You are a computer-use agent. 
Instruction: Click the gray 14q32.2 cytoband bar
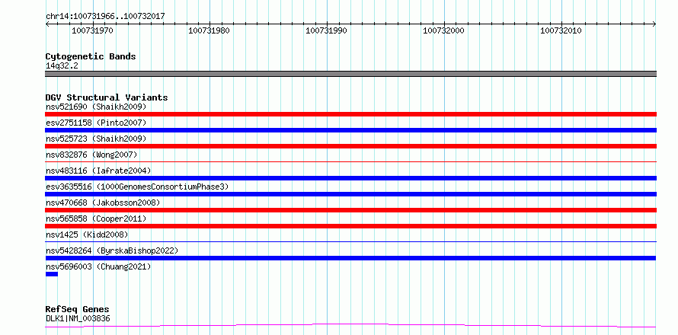pos(350,74)
